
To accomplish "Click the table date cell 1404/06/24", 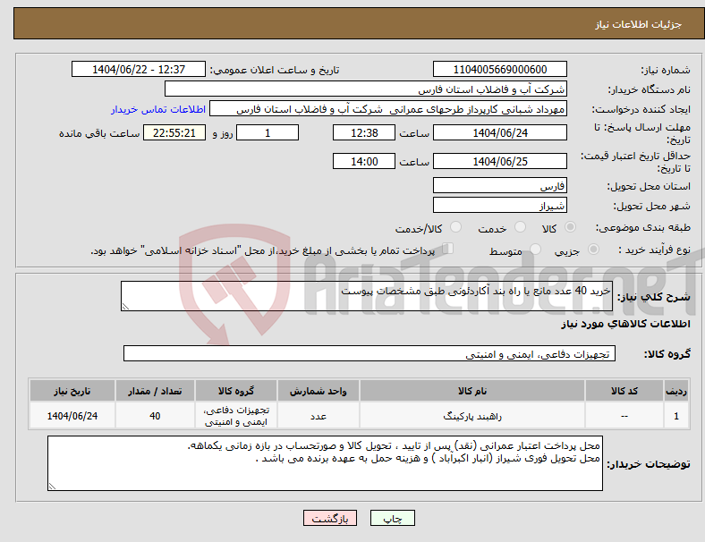I will [x=72, y=416].
